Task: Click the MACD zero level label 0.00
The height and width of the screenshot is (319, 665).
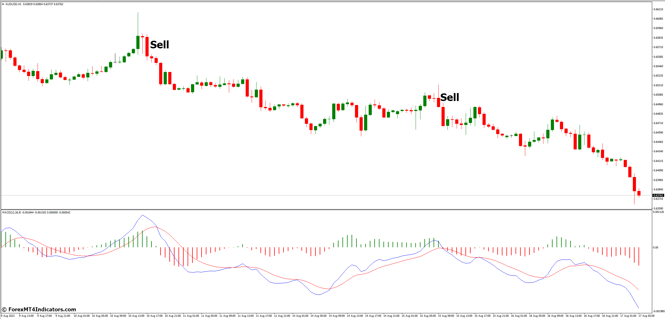Action: (656, 248)
